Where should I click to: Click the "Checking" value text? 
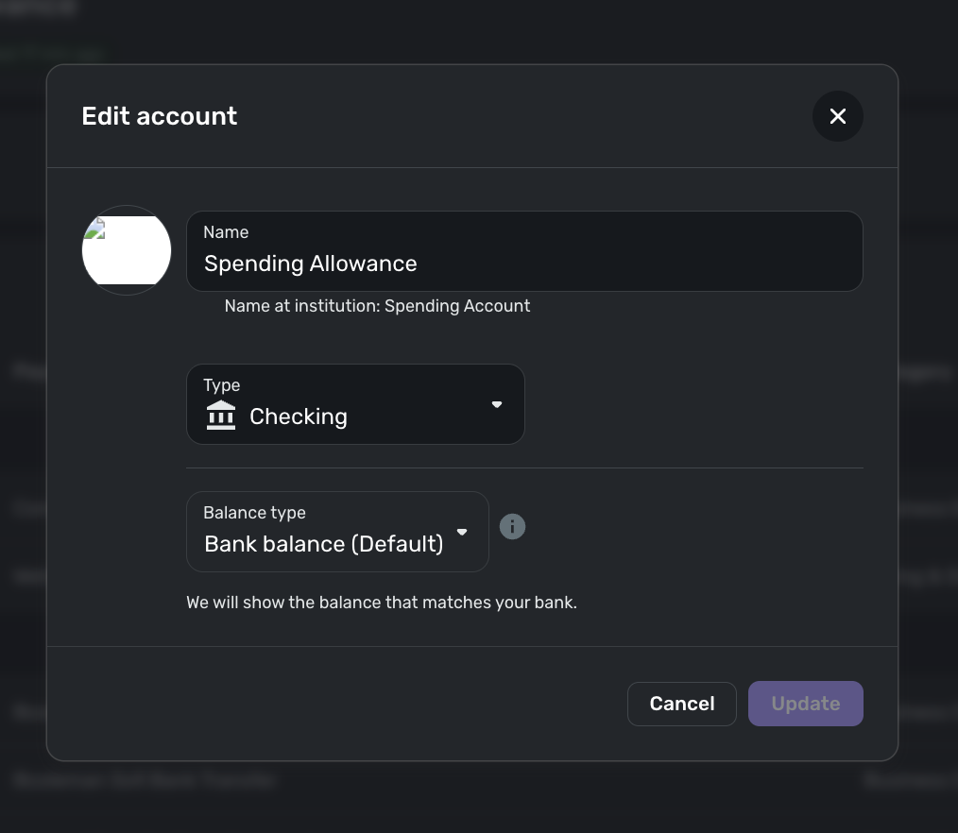pyautogui.click(x=298, y=416)
